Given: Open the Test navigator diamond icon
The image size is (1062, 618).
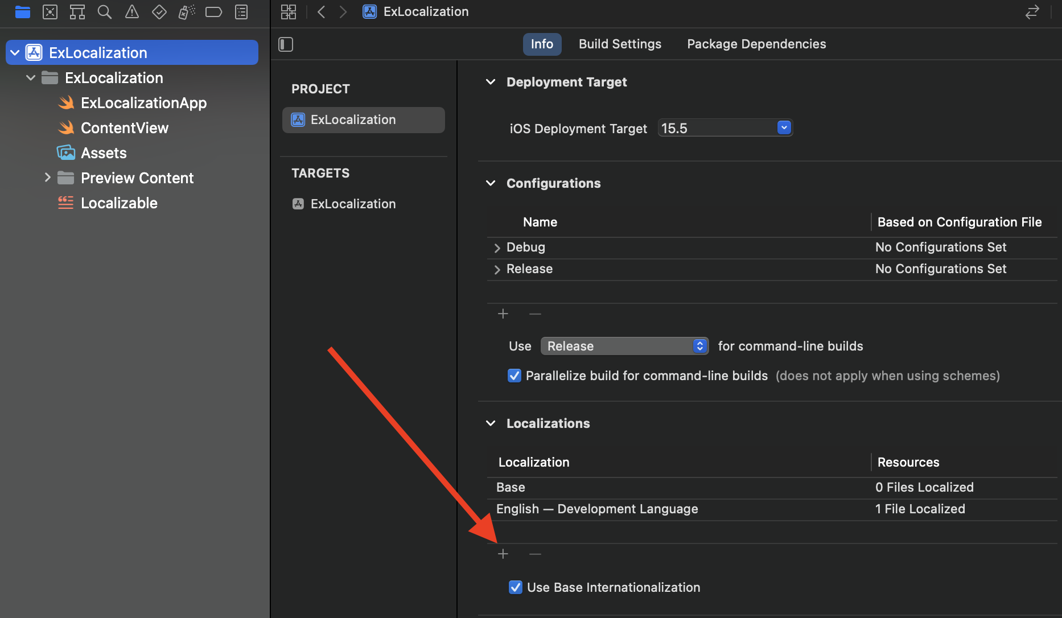Looking at the screenshot, I should click(159, 12).
